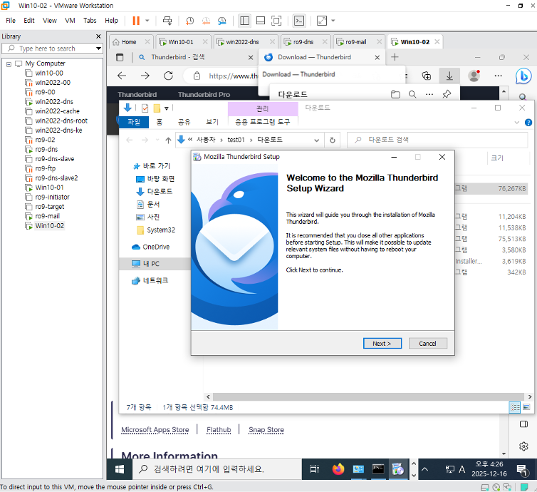Take a VM snapshot icon
The image size is (537, 492).
[x=189, y=21]
